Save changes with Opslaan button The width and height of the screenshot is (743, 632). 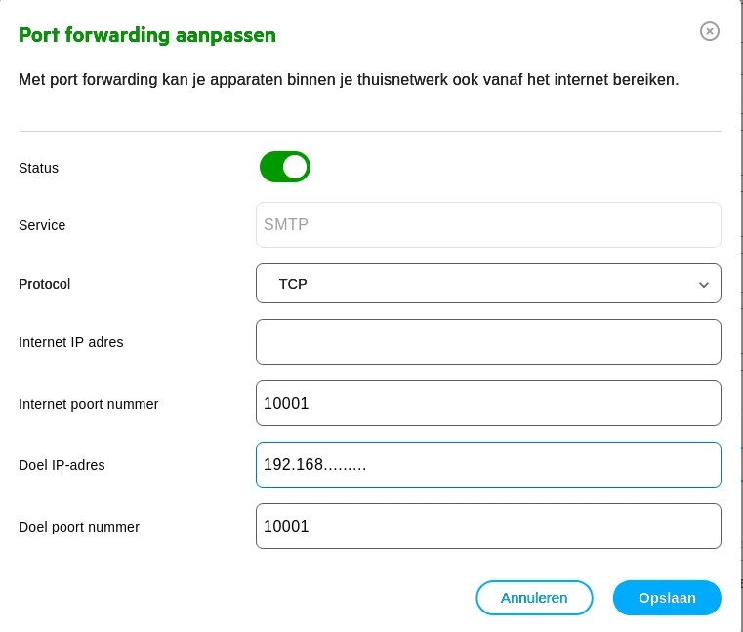(x=667, y=598)
